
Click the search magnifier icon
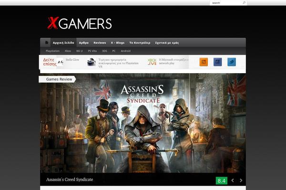click(x=244, y=2)
